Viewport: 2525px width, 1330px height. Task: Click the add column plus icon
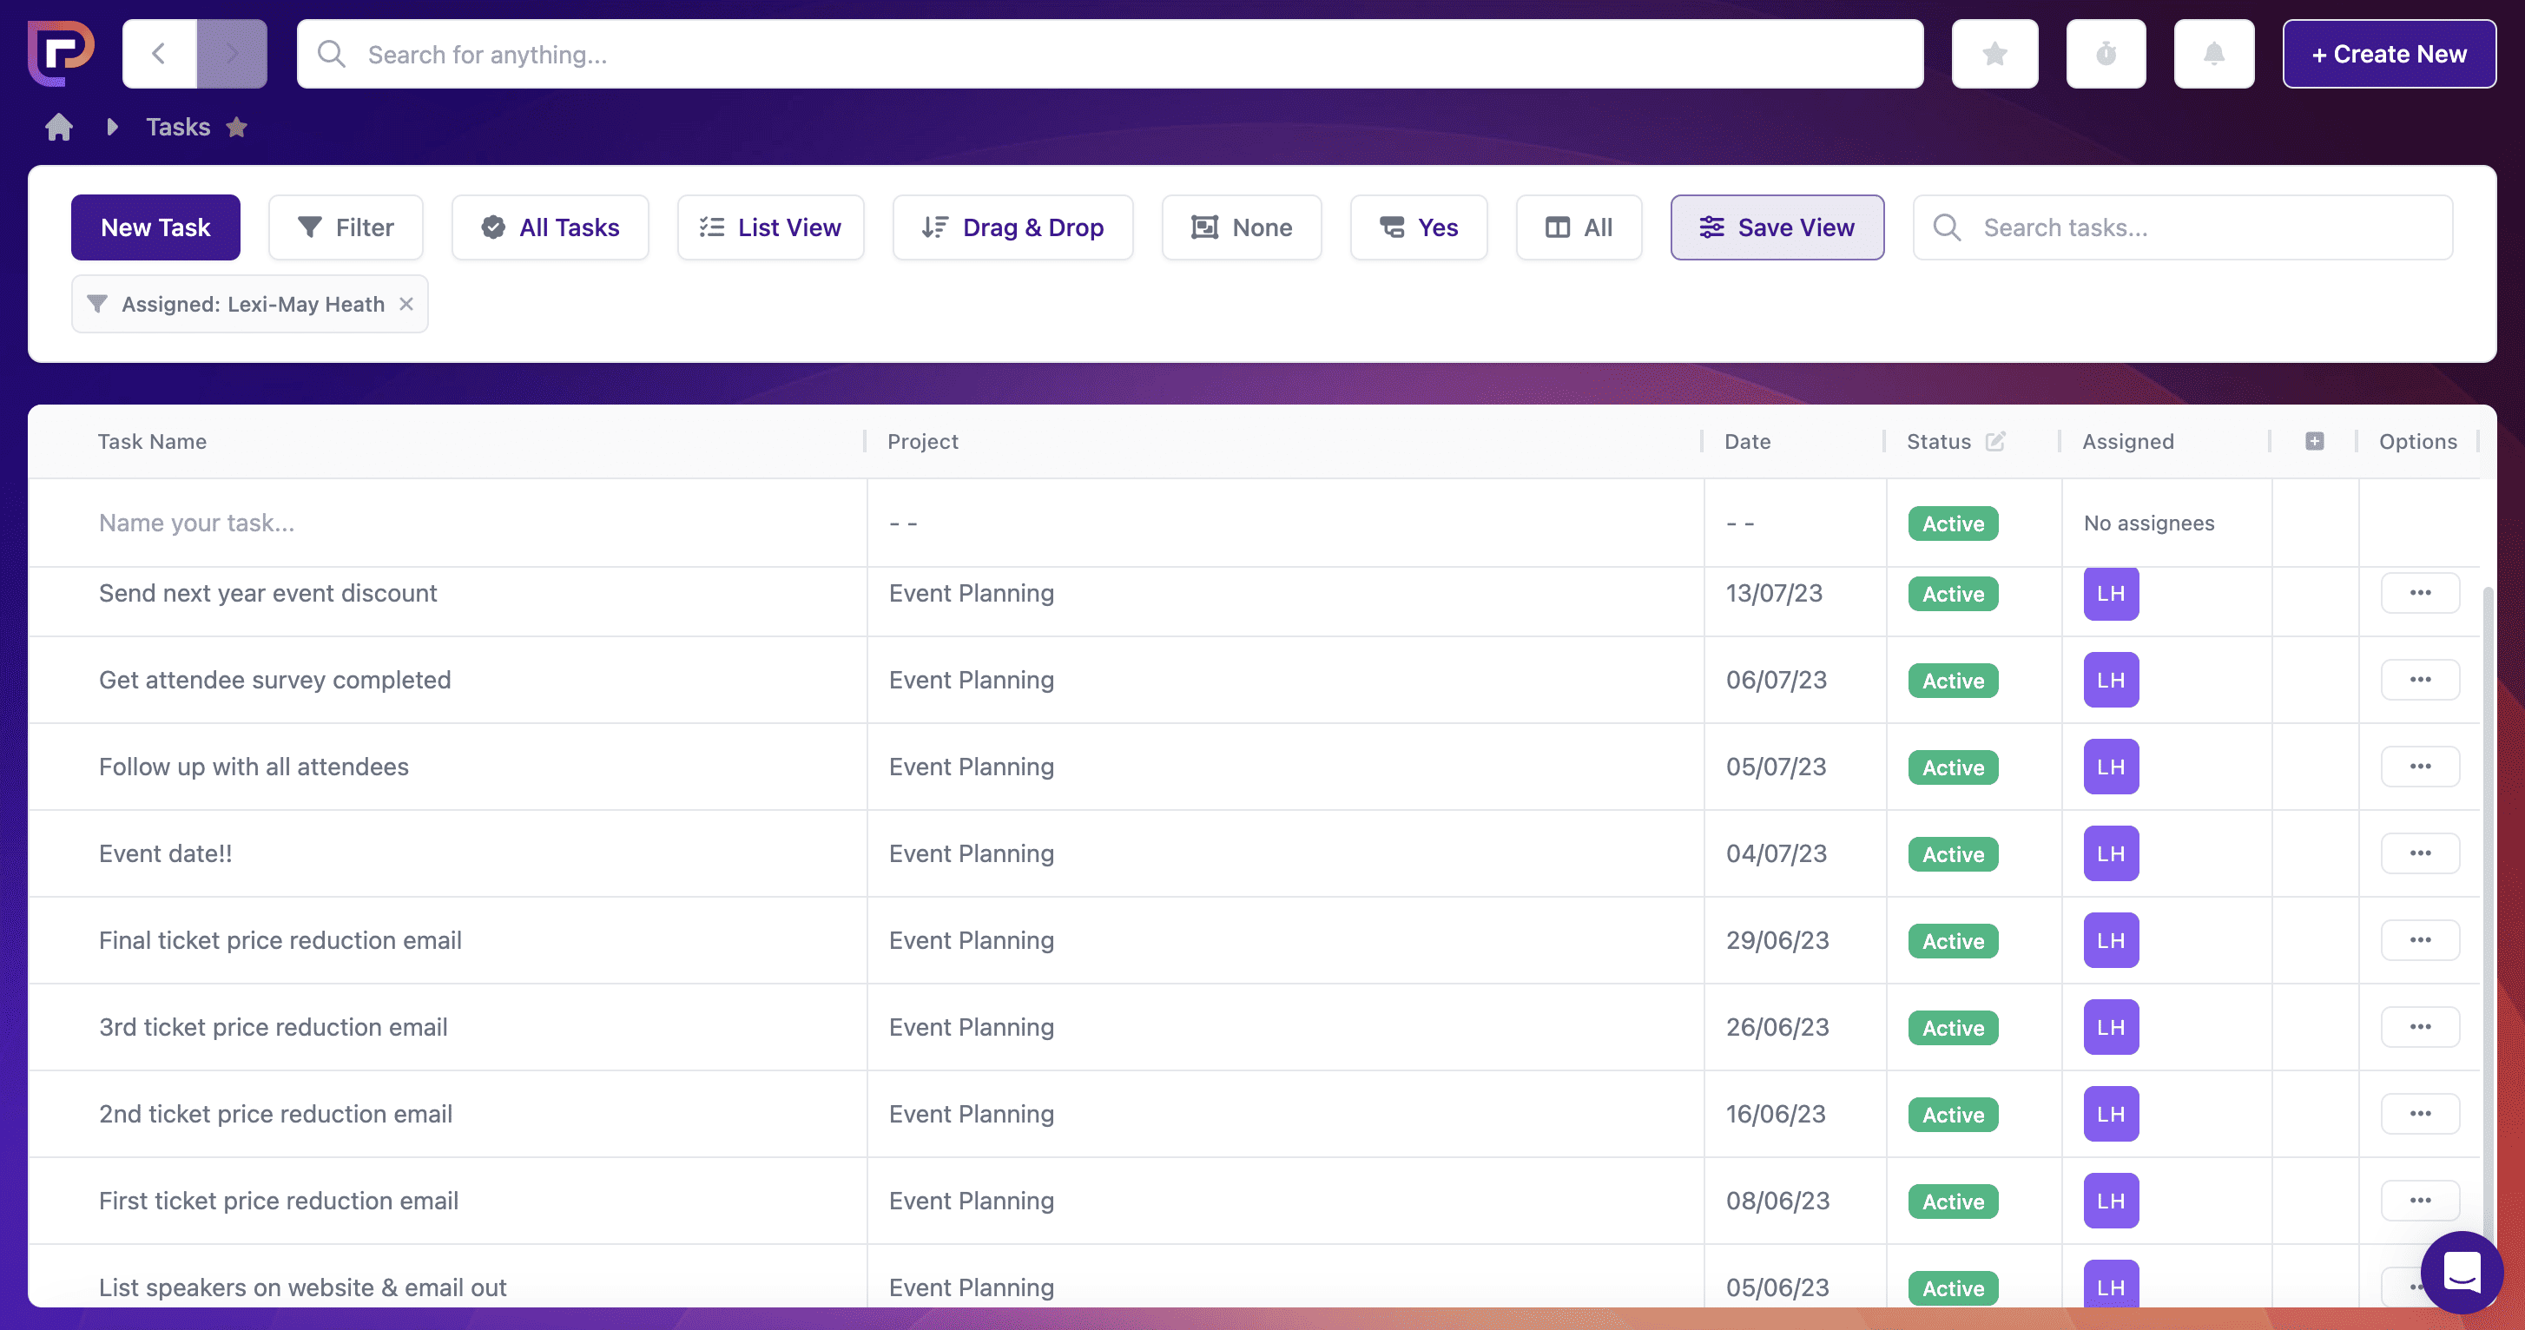click(x=2314, y=441)
